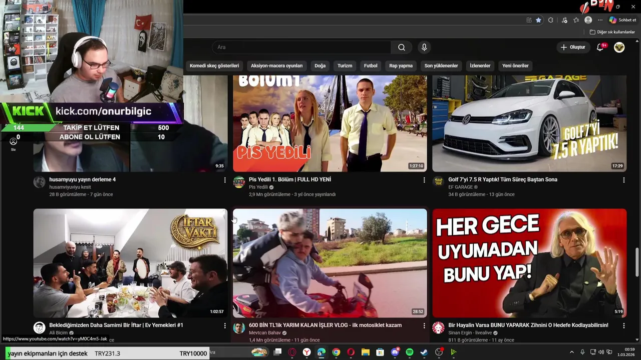
Task: Visit husamyiyuviyu kesit channel name
Action: (x=70, y=187)
